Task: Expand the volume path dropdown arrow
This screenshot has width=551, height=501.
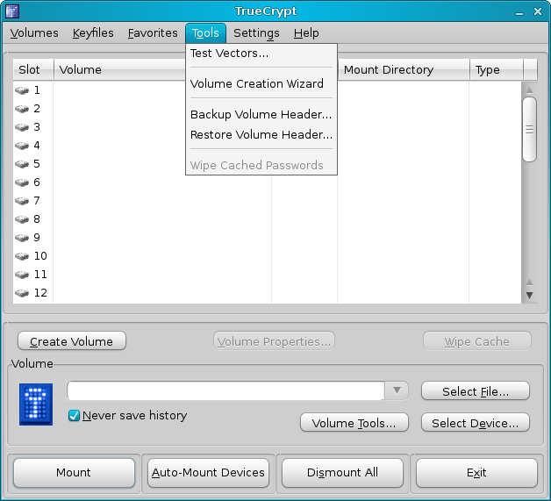Action: pos(397,390)
